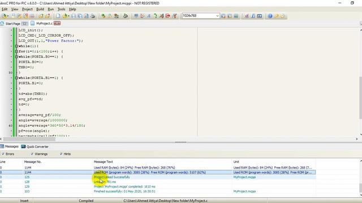Click the code line 'td=abs(TMR0);'
362x203 pixels.
(33, 94)
